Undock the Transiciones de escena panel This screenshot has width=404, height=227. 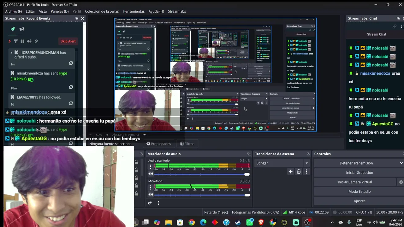pos(308,154)
